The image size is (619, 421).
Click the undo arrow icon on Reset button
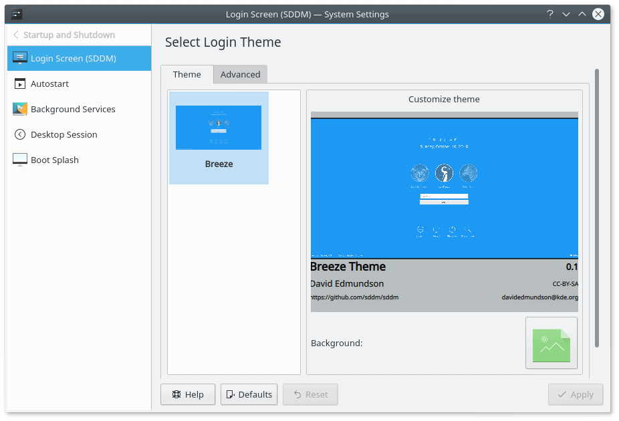point(297,394)
